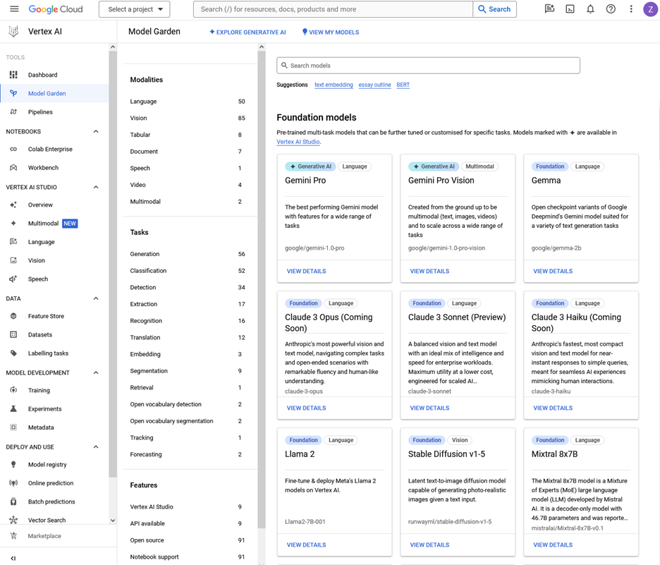View details for Stable Diffusion v1-5

click(429, 545)
